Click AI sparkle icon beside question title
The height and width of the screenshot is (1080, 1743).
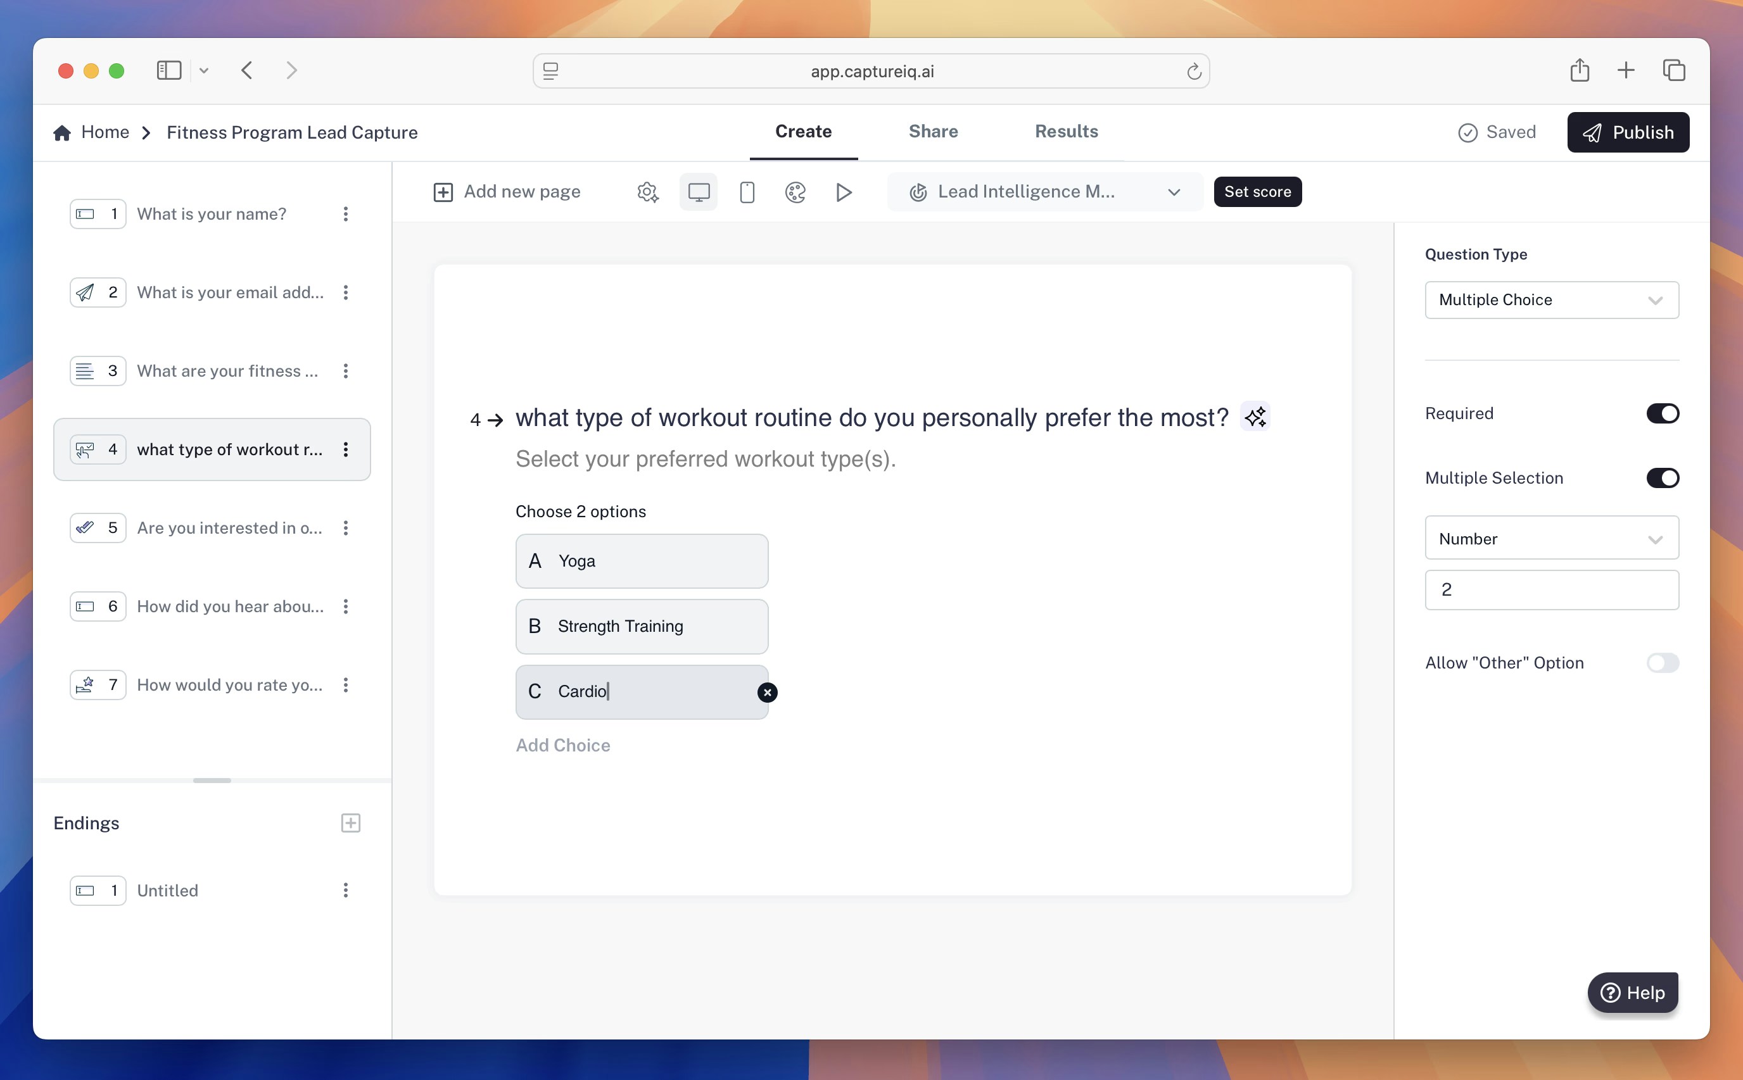pyautogui.click(x=1255, y=417)
